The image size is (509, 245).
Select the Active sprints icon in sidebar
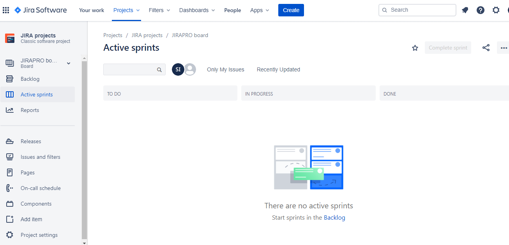coord(11,94)
